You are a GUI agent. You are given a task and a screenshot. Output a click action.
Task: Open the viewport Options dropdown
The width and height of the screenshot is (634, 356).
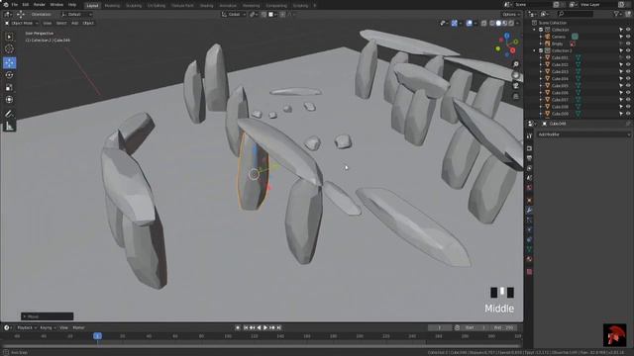click(x=511, y=14)
